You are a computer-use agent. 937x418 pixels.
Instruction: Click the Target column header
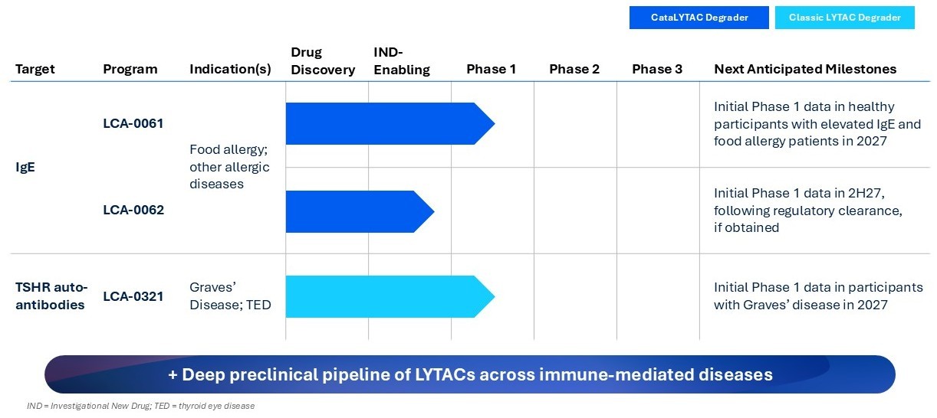pyautogui.click(x=35, y=69)
